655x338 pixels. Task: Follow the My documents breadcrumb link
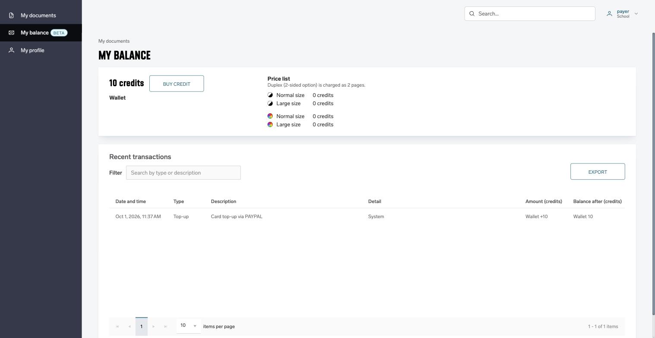coord(114,41)
